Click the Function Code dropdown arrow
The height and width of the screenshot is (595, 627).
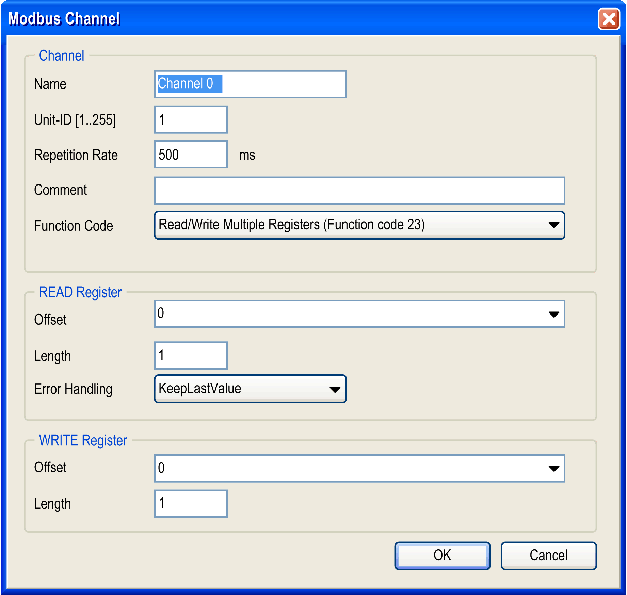pos(554,225)
